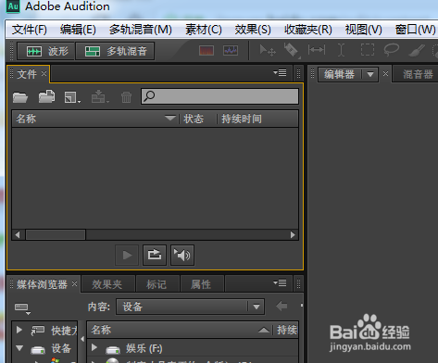
Task: Switch to Waveform (波形) view
Action: point(45,51)
